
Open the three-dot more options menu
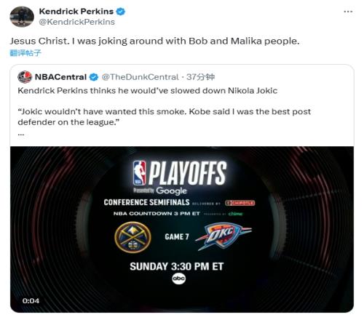348,12
